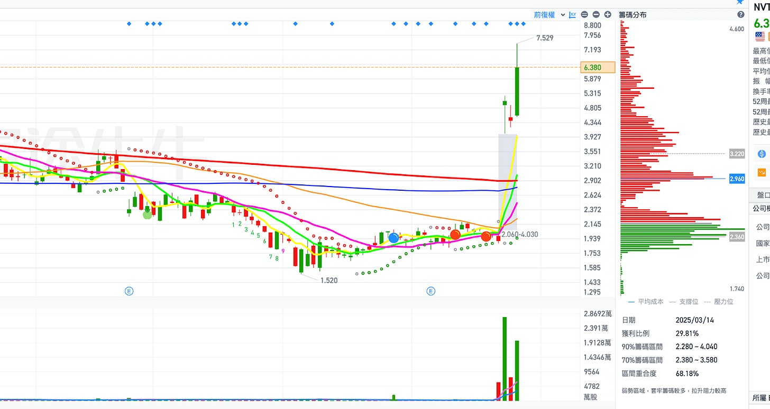
Task: Click the 籌碼分布 panel title
Action: (x=632, y=15)
